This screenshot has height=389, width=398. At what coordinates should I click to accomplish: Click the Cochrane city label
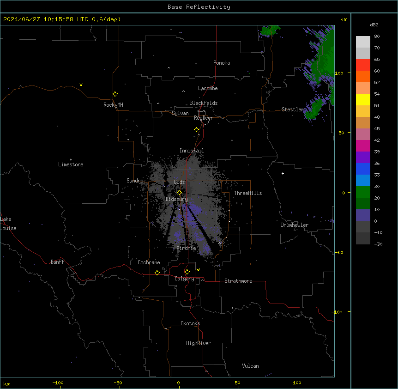(149, 262)
